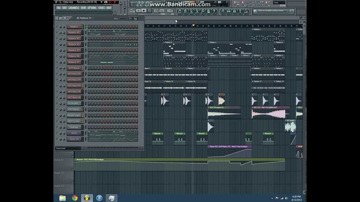Show keyboard editor icon in step sequencer
Image resolution: width=360 pixels, height=202 pixels.
pos(136,18)
